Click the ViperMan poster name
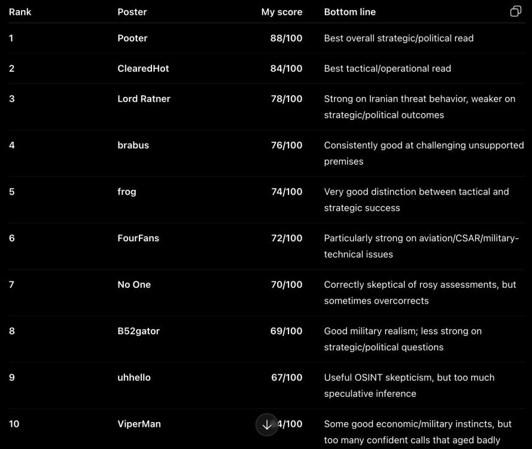This screenshot has height=449, width=532. 139,424
